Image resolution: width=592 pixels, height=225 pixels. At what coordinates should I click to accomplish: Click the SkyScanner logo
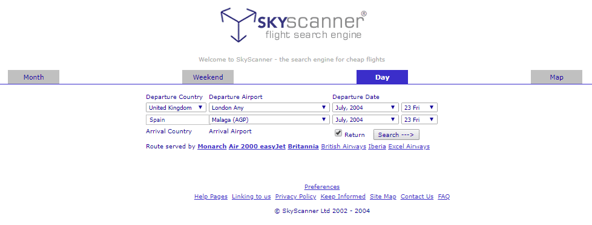[x=294, y=25]
